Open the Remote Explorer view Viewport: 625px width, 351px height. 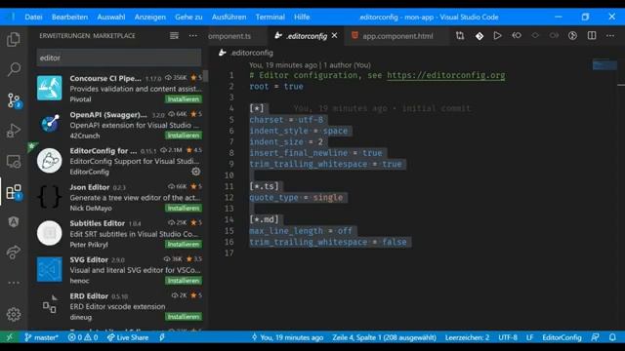[14, 162]
